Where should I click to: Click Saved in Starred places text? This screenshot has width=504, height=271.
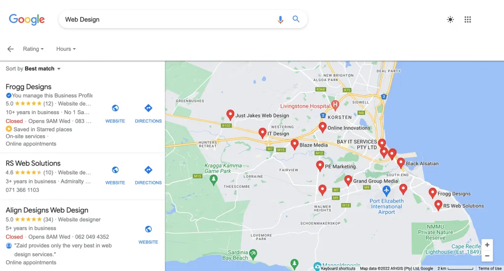[43, 129]
